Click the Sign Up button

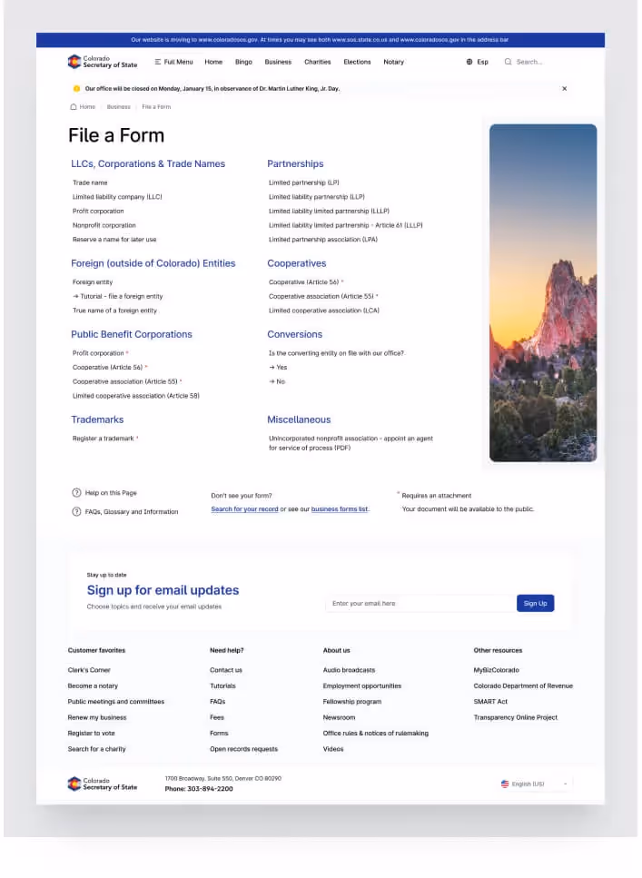pyautogui.click(x=535, y=603)
